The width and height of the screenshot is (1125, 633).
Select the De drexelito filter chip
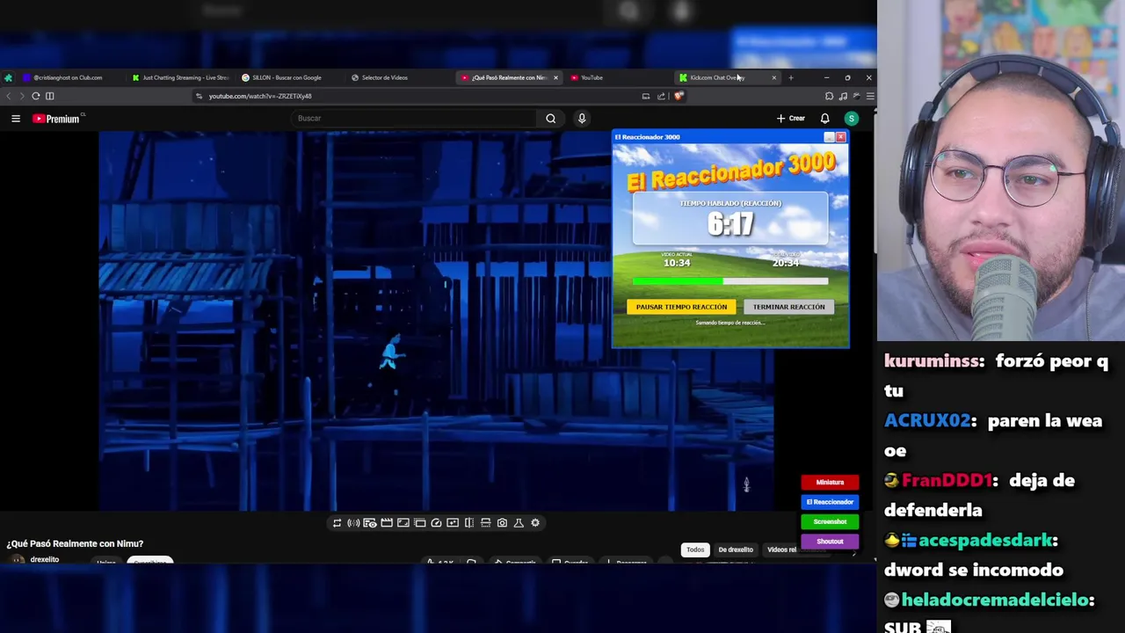click(736, 549)
